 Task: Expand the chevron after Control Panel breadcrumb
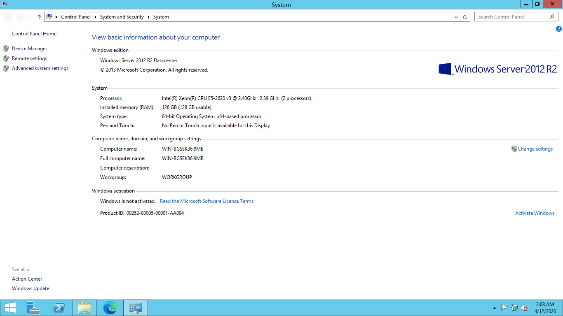tap(95, 17)
